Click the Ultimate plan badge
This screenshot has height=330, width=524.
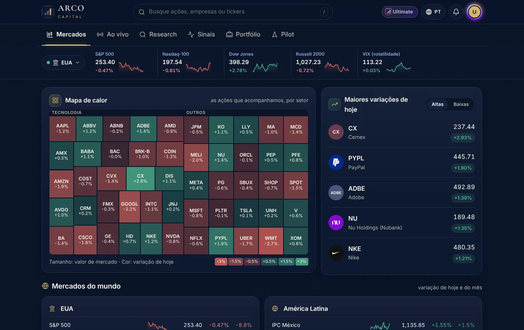(x=400, y=12)
